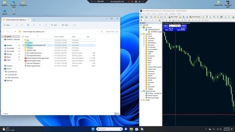Open the View dropdown in File Explorer

click(x=66, y=25)
